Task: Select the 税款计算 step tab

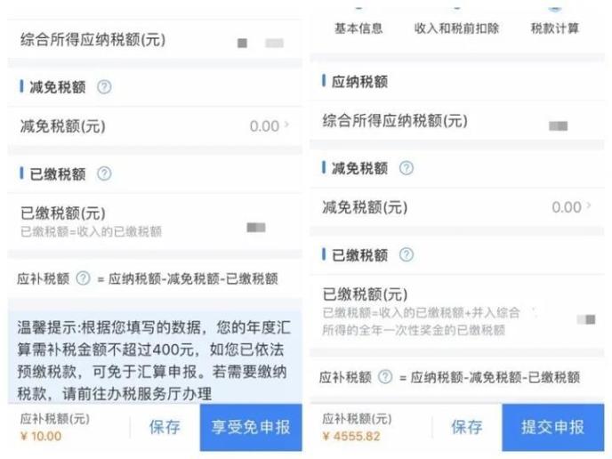Action: click(x=555, y=28)
